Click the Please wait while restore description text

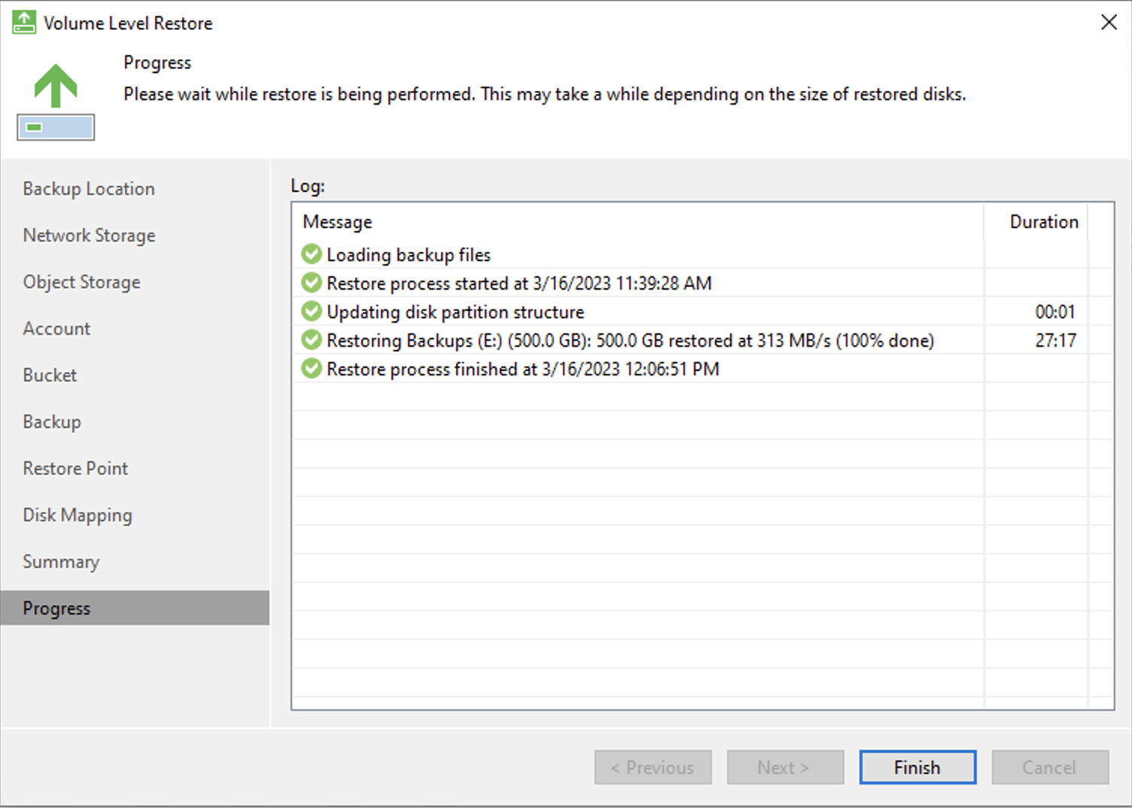pos(544,94)
